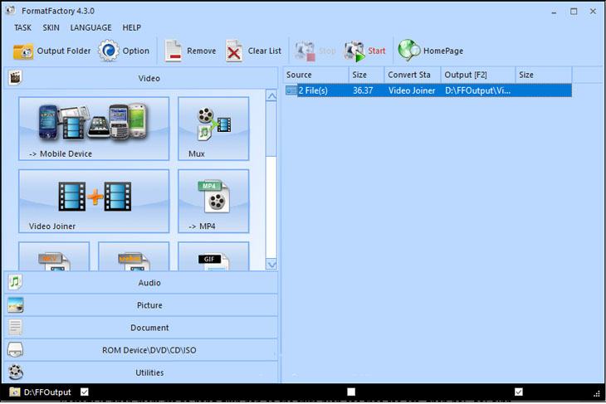Open the HomePage globe icon
Viewport: 606px width, 404px height.
pos(409,51)
